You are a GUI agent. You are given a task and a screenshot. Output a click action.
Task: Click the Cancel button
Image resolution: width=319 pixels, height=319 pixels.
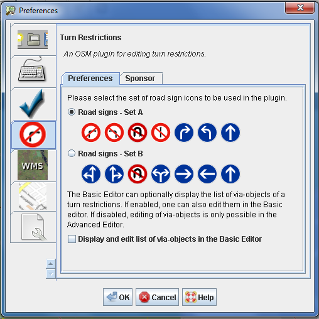(157, 297)
